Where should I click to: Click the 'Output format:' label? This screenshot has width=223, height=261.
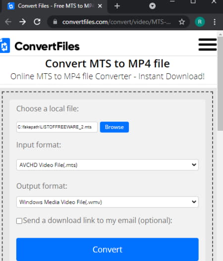(42, 186)
